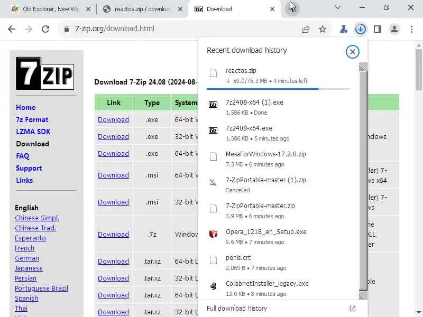Click the reactos.zip download progress bar
Image resolution: width=423 pixels, height=317 pixels.
pos(279,89)
